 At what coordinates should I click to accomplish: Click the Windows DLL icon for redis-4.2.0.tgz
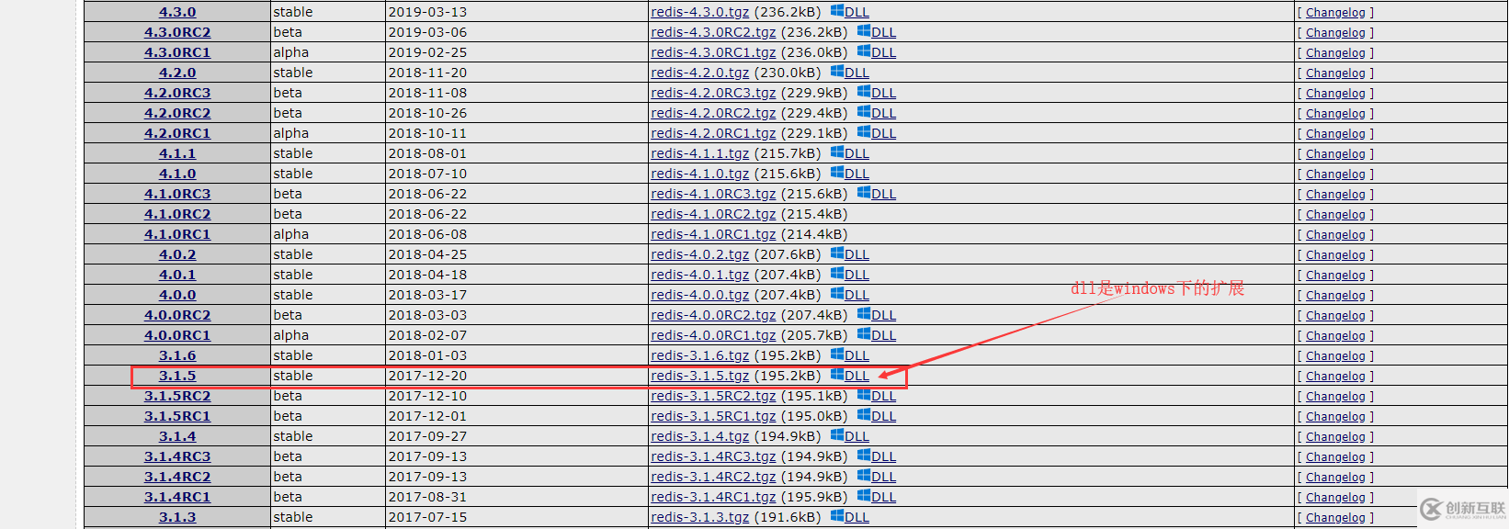point(837,72)
